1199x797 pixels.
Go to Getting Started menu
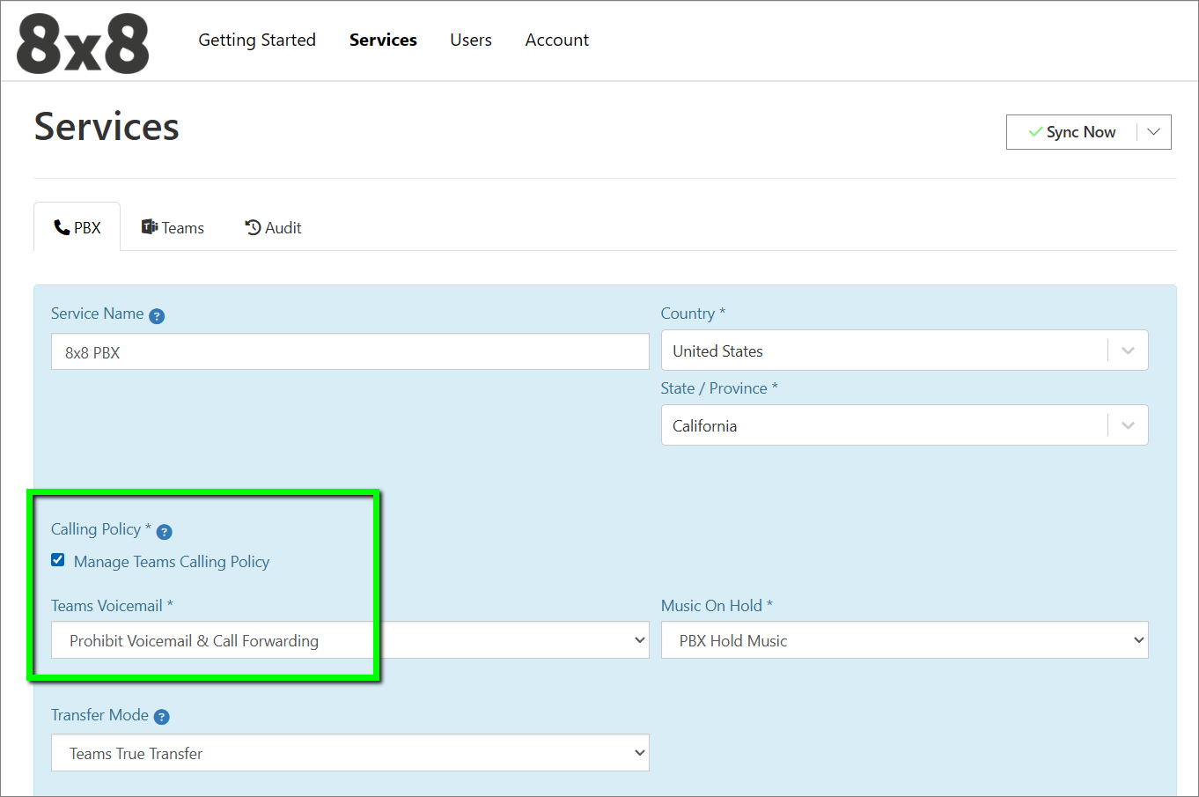pos(256,40)
